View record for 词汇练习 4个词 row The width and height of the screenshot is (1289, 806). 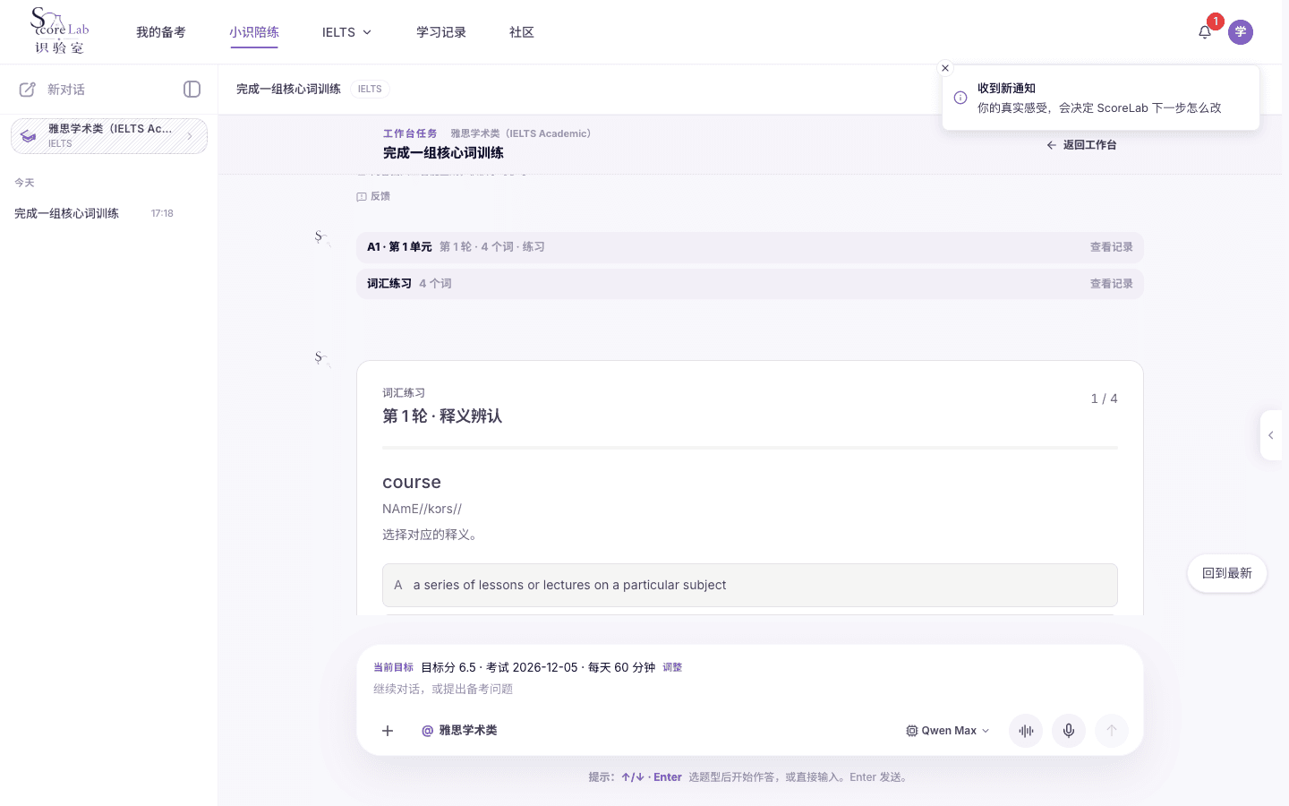[1112, 284]
